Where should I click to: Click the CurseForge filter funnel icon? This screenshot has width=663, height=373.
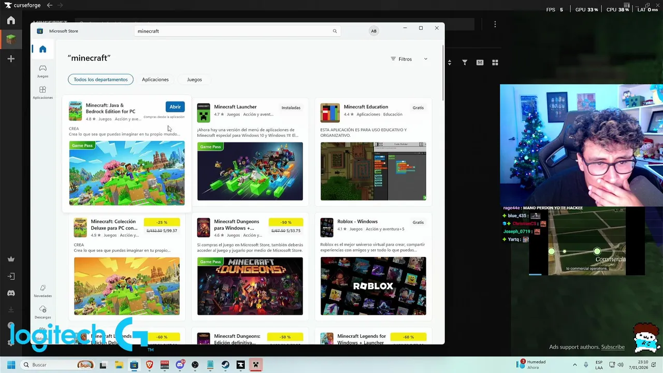465,62
